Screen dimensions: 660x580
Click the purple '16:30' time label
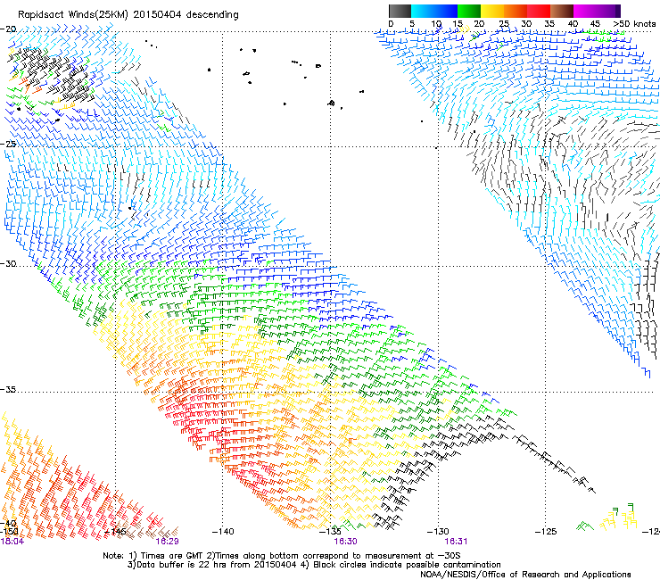[345, 542]
